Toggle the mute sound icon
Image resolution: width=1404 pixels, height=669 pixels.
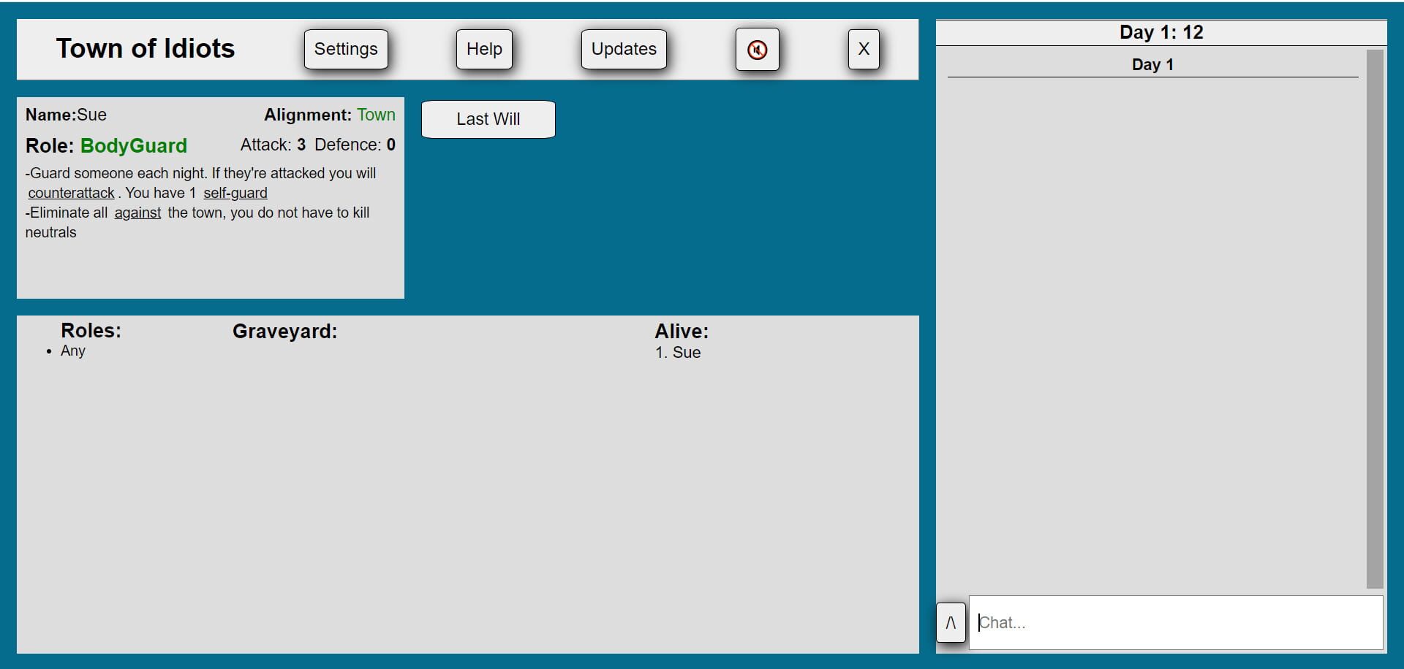757,50
